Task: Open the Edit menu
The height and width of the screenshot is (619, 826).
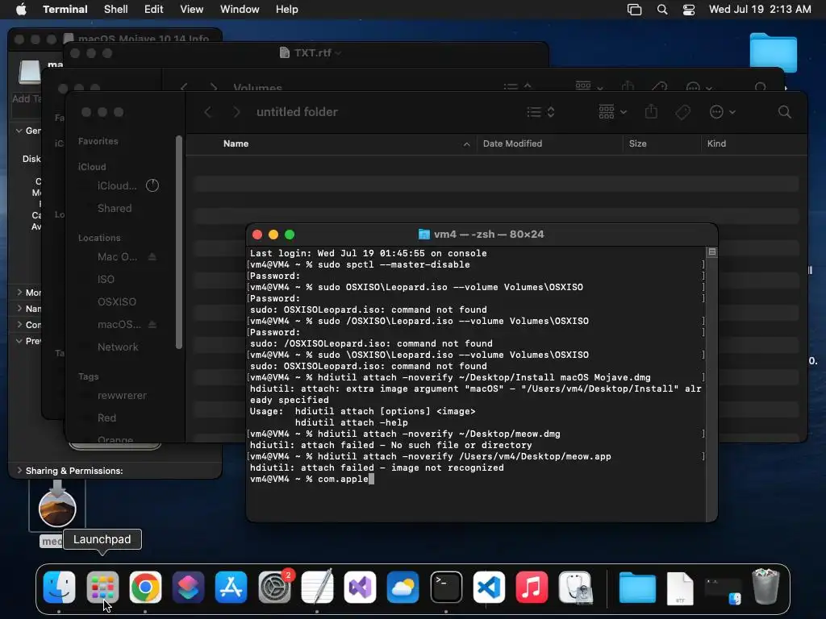Action: click(154, 10)
